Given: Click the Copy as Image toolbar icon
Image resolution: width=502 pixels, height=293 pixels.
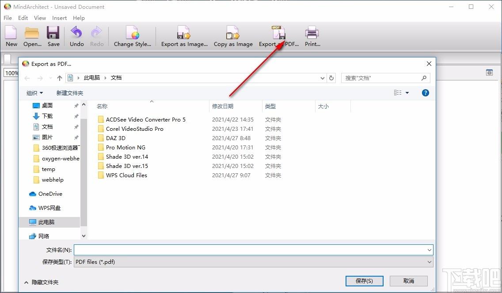Looking at the screenshot, I should 233,36.
